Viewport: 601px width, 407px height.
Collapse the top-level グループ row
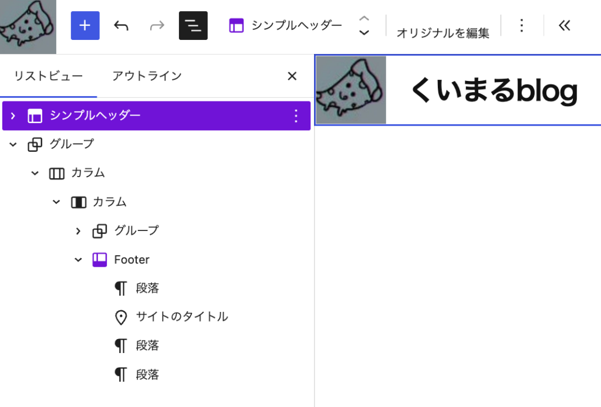13,144
